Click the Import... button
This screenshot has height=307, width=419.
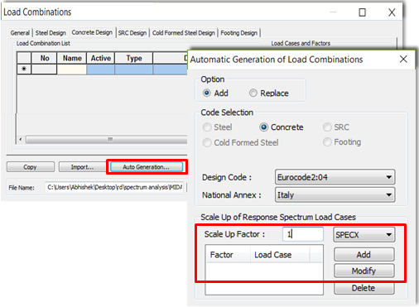(82, 167)
